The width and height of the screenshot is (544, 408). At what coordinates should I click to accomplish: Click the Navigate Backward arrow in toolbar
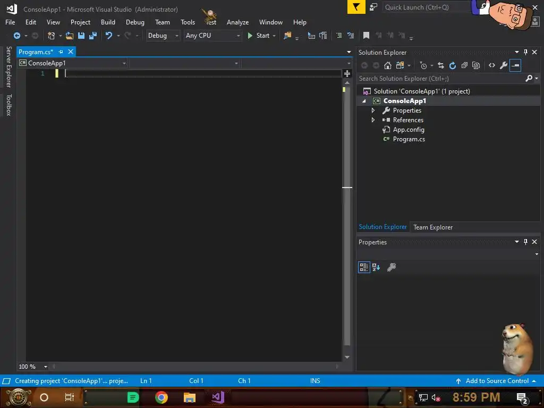pyautogui.click(x=16, y=36)
